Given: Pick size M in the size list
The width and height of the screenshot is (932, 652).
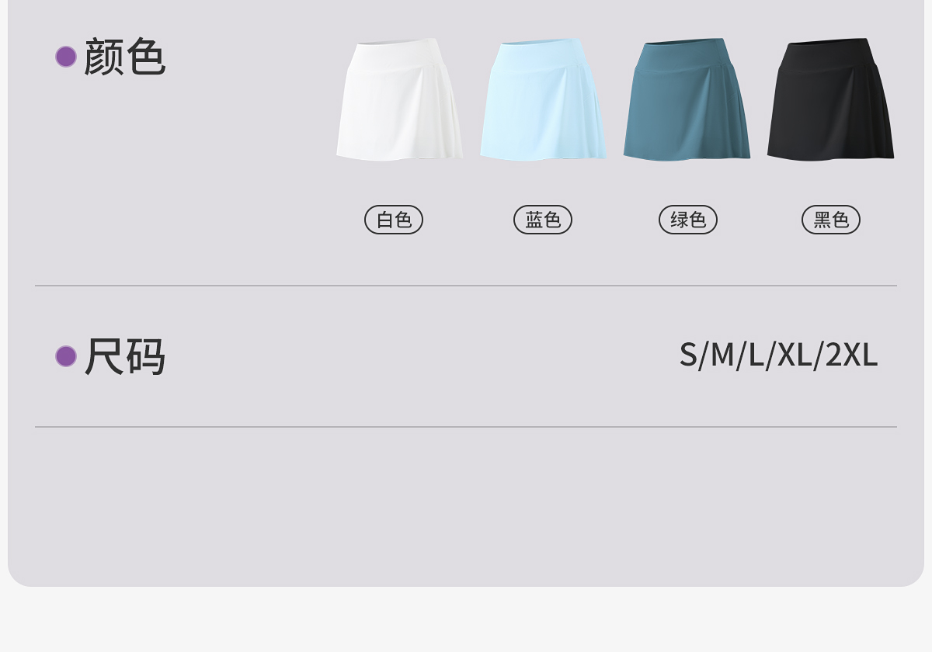Looking at the screenshot, I should point(722,355).
